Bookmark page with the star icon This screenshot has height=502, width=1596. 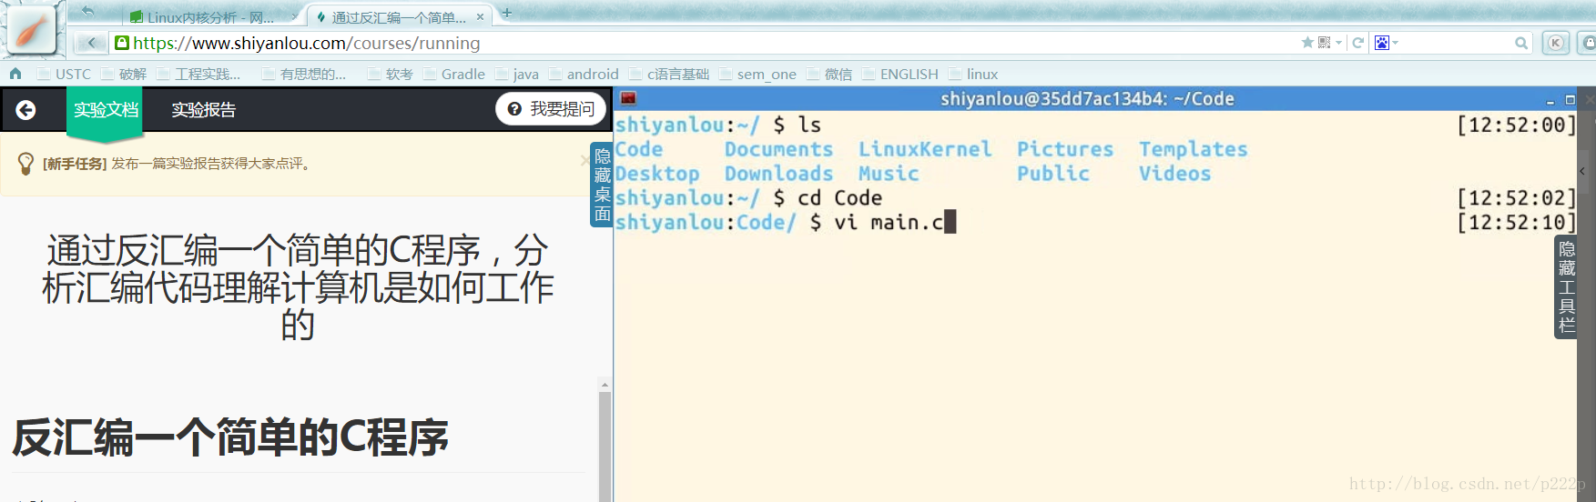tap(1307, 43)
